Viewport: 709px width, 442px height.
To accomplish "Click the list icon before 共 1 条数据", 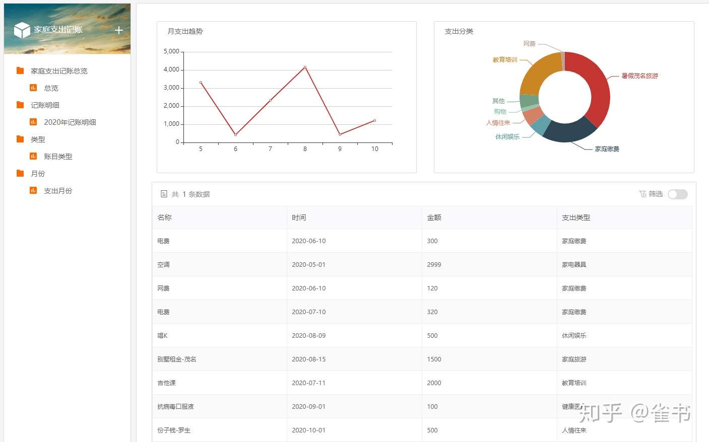I will [x=164, y=194].
